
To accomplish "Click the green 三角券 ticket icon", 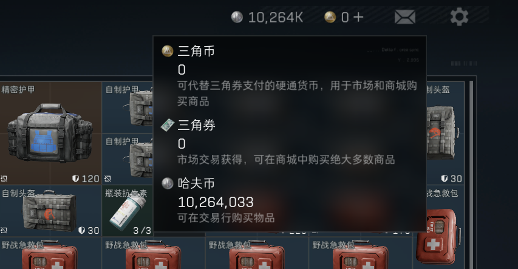I will (x=168, y=125).
